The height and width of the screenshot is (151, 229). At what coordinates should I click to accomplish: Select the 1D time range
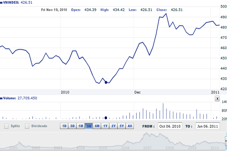(x=64, y=126)
